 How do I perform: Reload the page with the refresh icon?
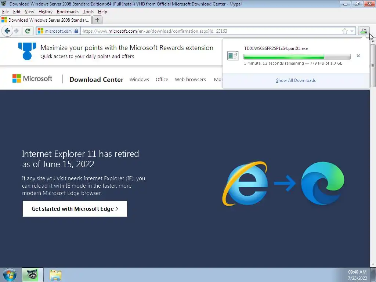click(28, 31)
